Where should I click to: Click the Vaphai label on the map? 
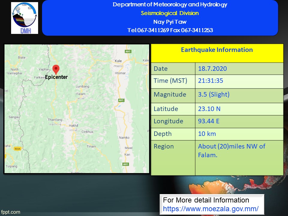tap(43, 69)
